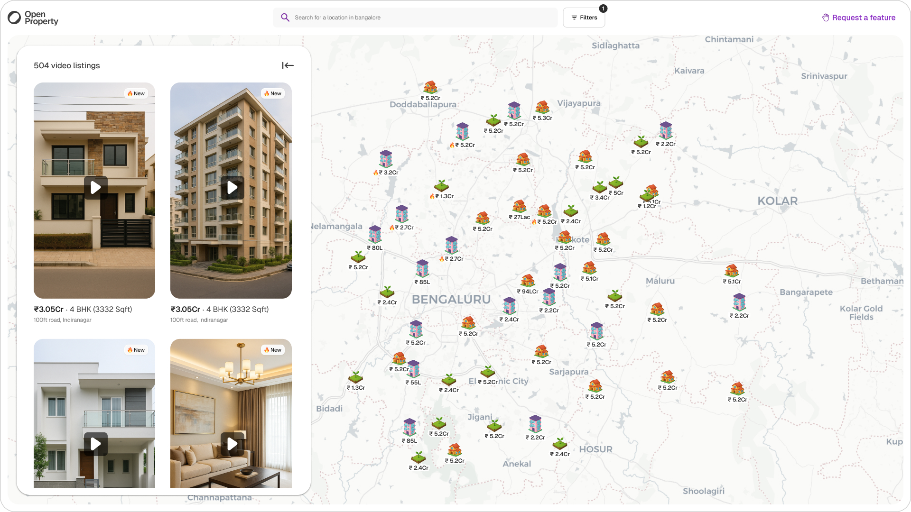Play the first ₹3.05Cr listing video
This screenshot has height=512, width=911.
95,187
